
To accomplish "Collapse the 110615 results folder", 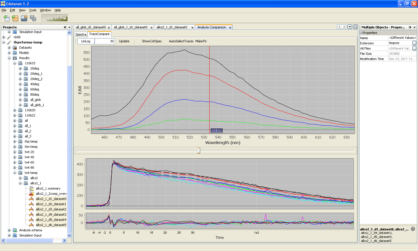I will [15, 63].
